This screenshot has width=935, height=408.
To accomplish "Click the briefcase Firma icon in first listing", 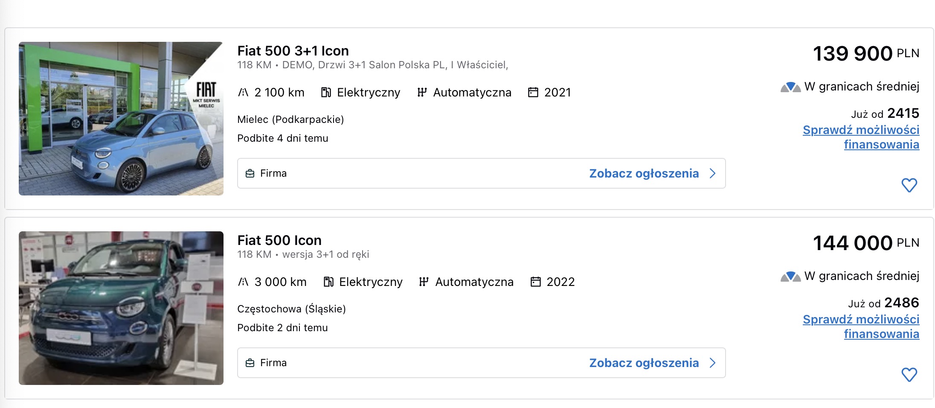I will 250,173.
